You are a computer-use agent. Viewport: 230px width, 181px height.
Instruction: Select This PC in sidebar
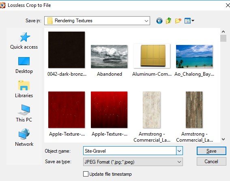pos(24,113)
